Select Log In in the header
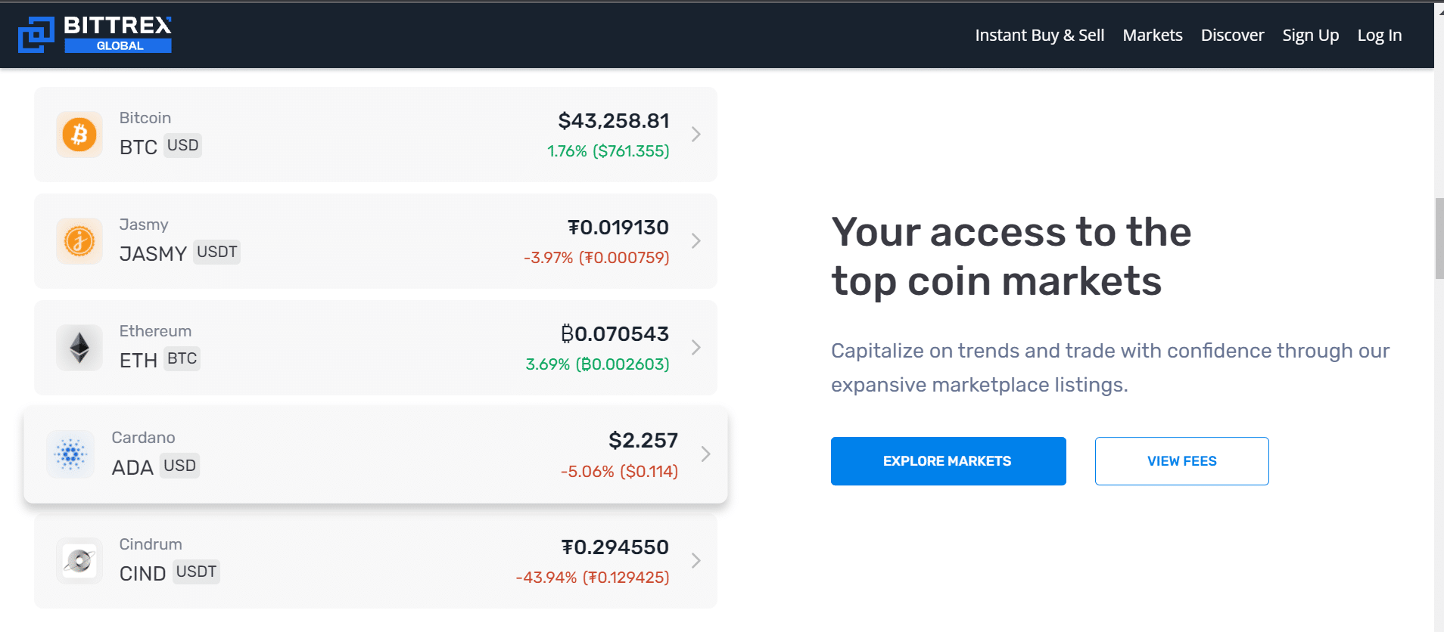Viewport: 1444px width, 632px height. [x=1380, y=35]
